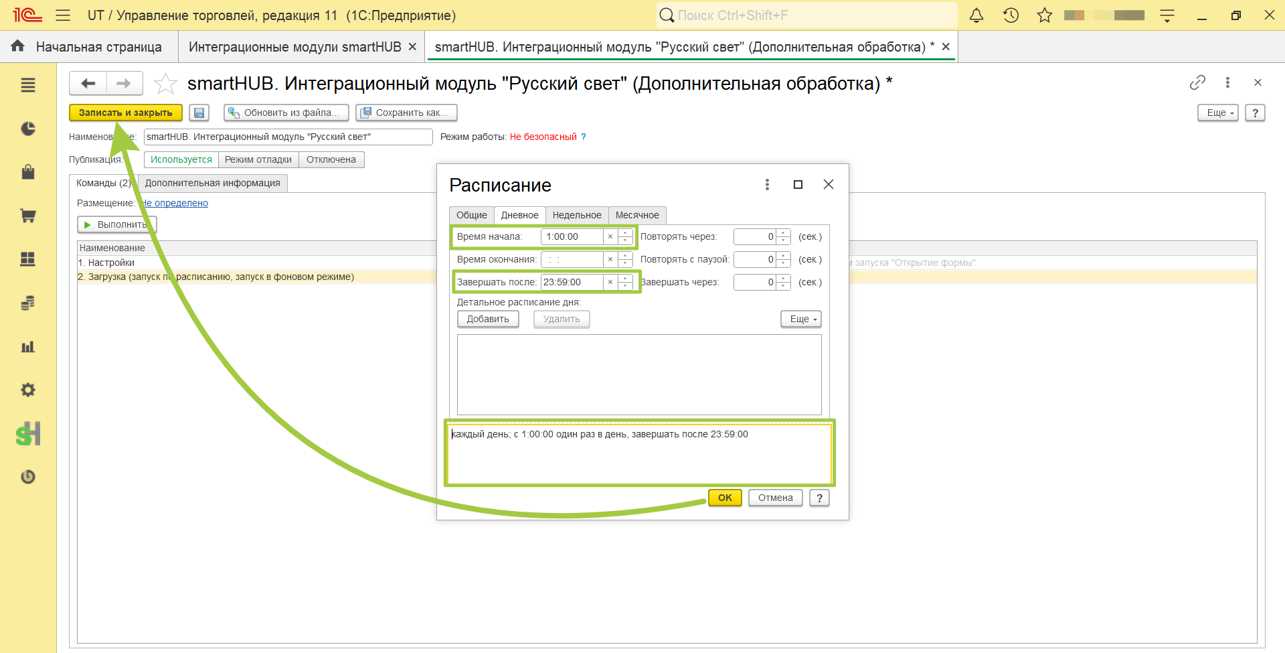The height and width of the screenshot is (653, 1285).
Task: Click Записать и закрыть button
Action: coord(126,113)
